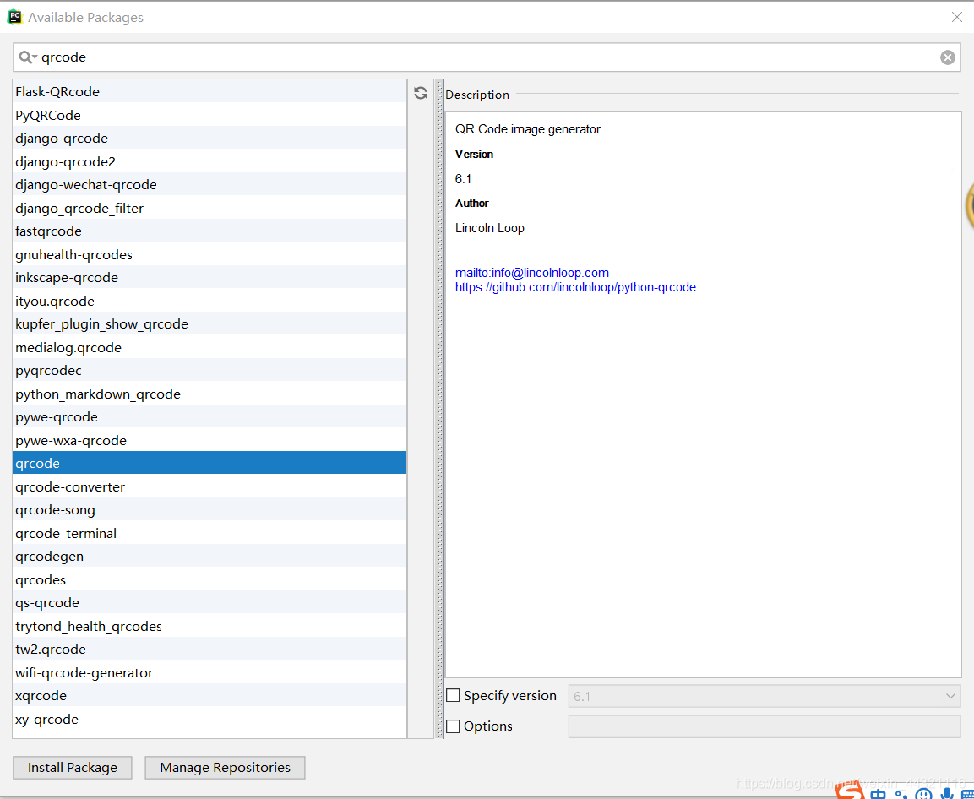Screen dimensions: 974x799
Task: Select the PyQRCode package
Action: click(x=209, y=115)
